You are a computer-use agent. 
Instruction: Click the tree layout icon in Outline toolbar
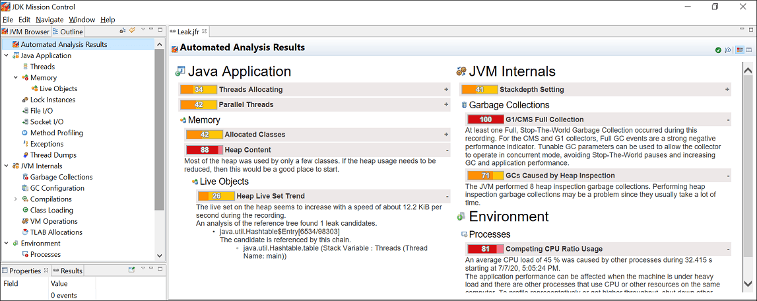(123, 31)
